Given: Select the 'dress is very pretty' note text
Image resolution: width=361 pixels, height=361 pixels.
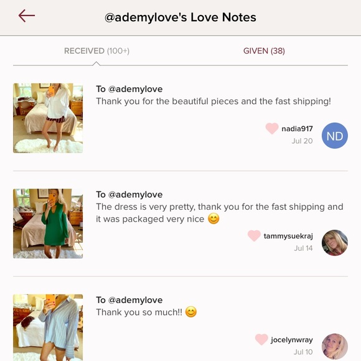Looking at the screenshot, I should pos(220,213).
